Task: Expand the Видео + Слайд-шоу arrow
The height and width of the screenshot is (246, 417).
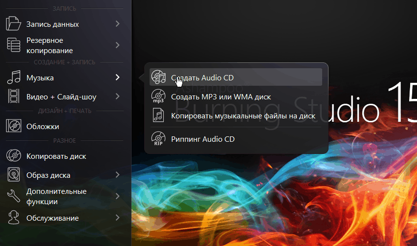Action: coord(117,96)
